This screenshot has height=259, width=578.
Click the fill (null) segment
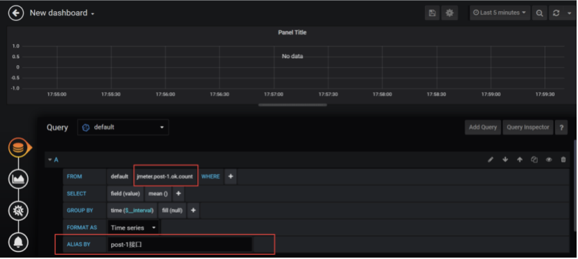(172, 211)
